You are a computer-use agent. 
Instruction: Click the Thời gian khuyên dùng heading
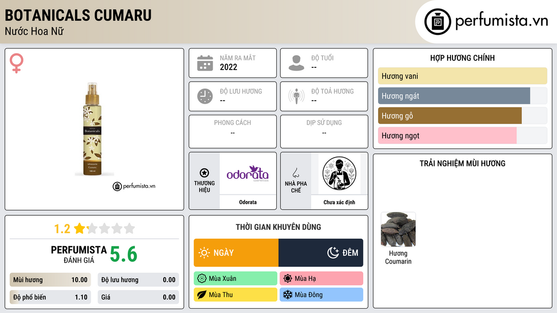click(x=278, y=227)
